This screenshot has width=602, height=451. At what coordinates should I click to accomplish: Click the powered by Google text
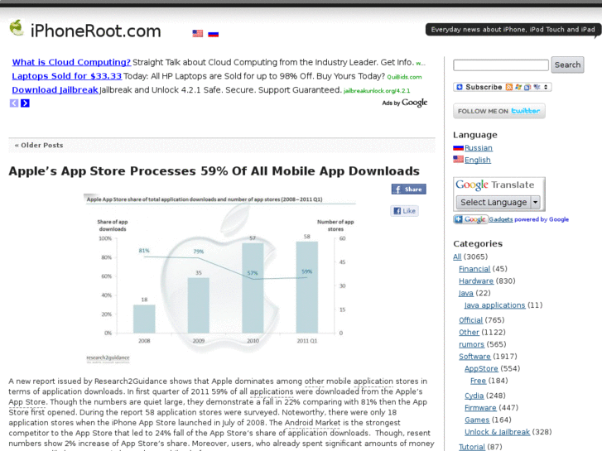click(x=542, y=219)
